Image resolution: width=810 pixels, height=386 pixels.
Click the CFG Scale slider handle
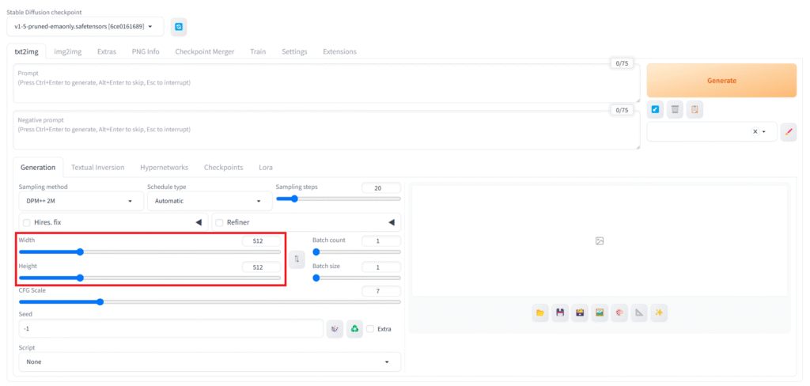click(100, 301)
